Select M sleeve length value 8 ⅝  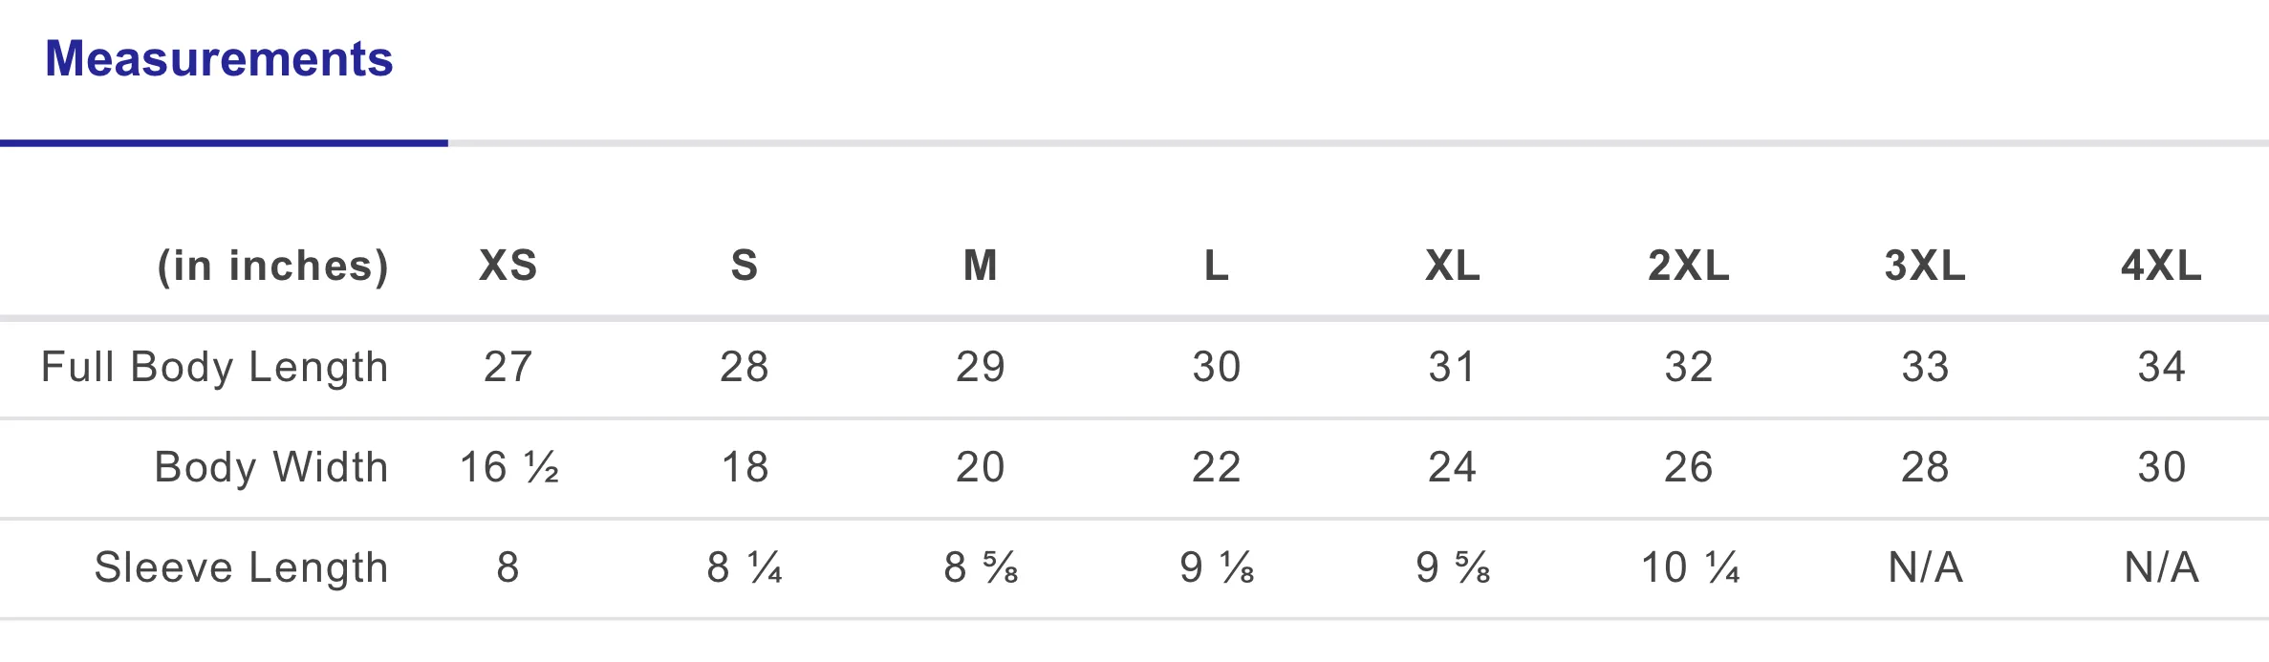(x=981, y=568)
